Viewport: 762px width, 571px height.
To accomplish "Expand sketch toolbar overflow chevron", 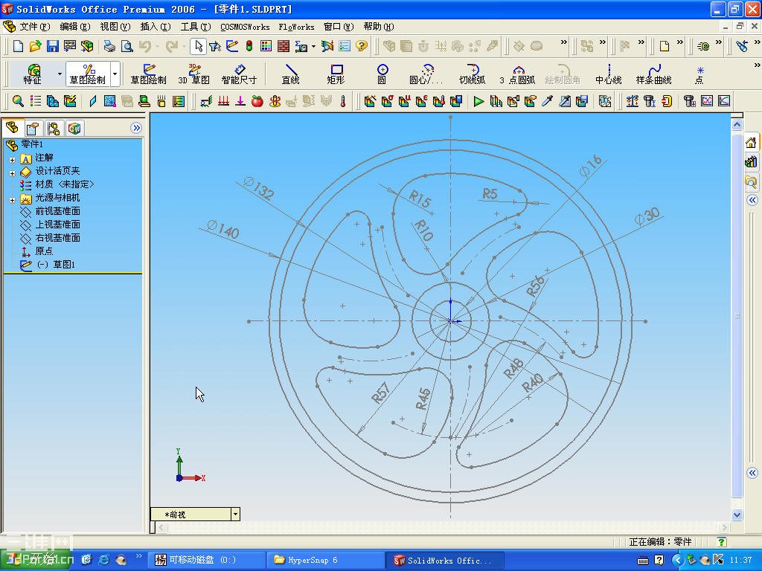I will [x=756, y=65].
